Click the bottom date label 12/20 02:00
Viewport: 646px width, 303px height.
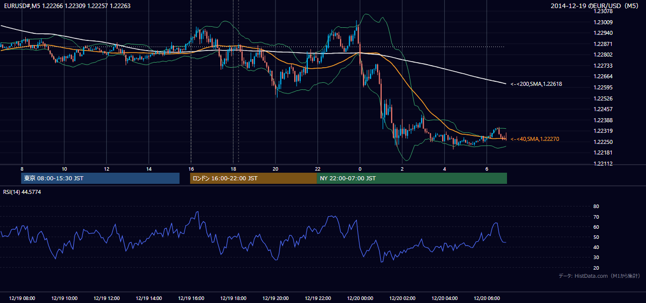tap(402, 298)
